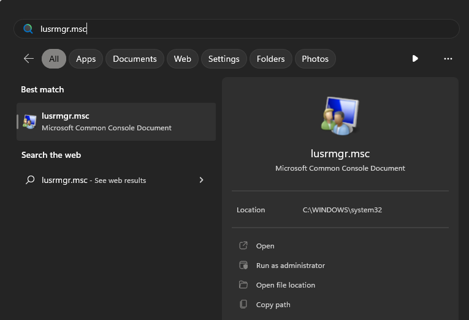Click the lusrmgr.msc result's users-and-monitor icon
469x320 pixels.
pyautogui.click(x=29, y=122)
